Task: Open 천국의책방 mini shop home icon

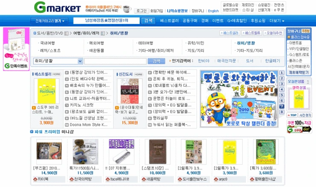Action: point(71,179)
